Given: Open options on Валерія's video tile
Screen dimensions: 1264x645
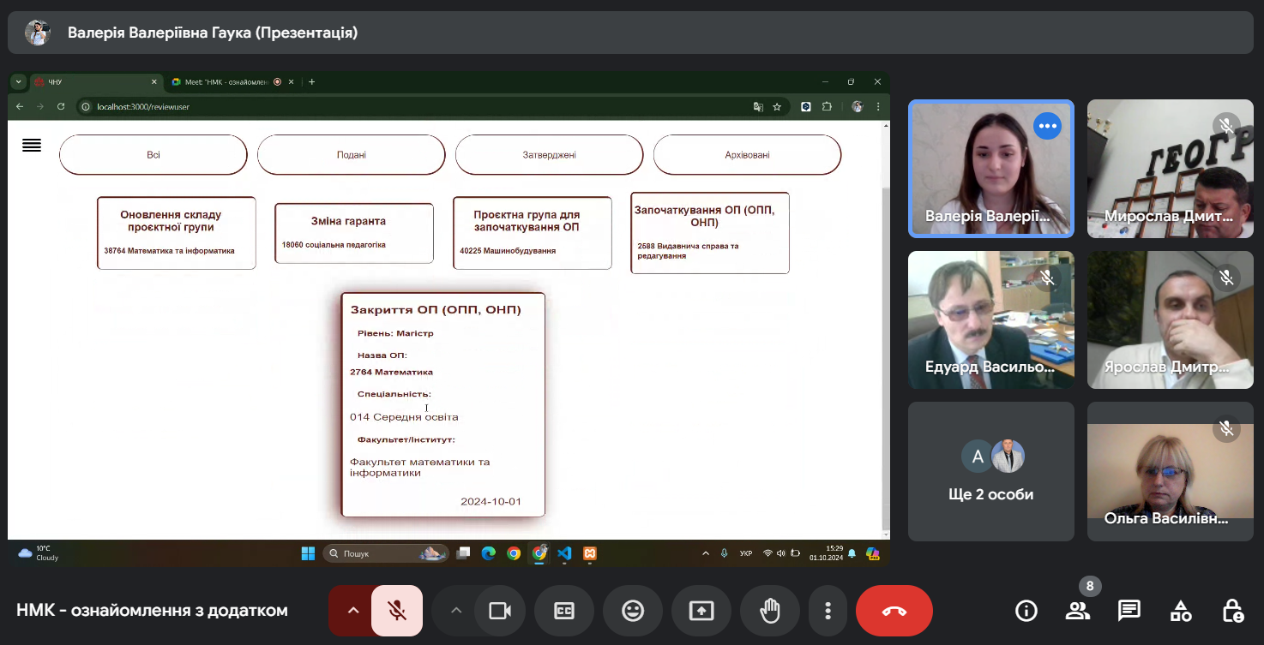Looking at the screenshot, I should 1047,127.
